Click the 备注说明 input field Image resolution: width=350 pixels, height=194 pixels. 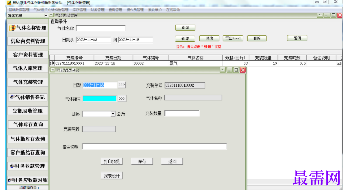[154, 146]
